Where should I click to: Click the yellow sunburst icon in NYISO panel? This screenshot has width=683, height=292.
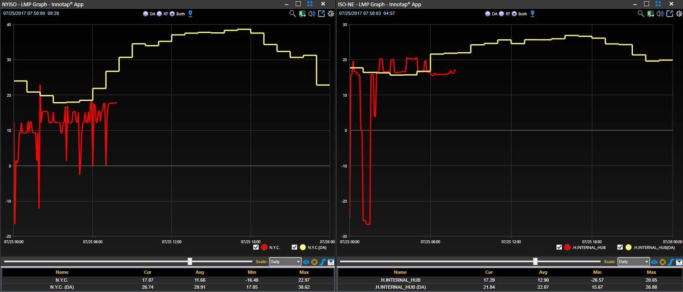point(314,262)
